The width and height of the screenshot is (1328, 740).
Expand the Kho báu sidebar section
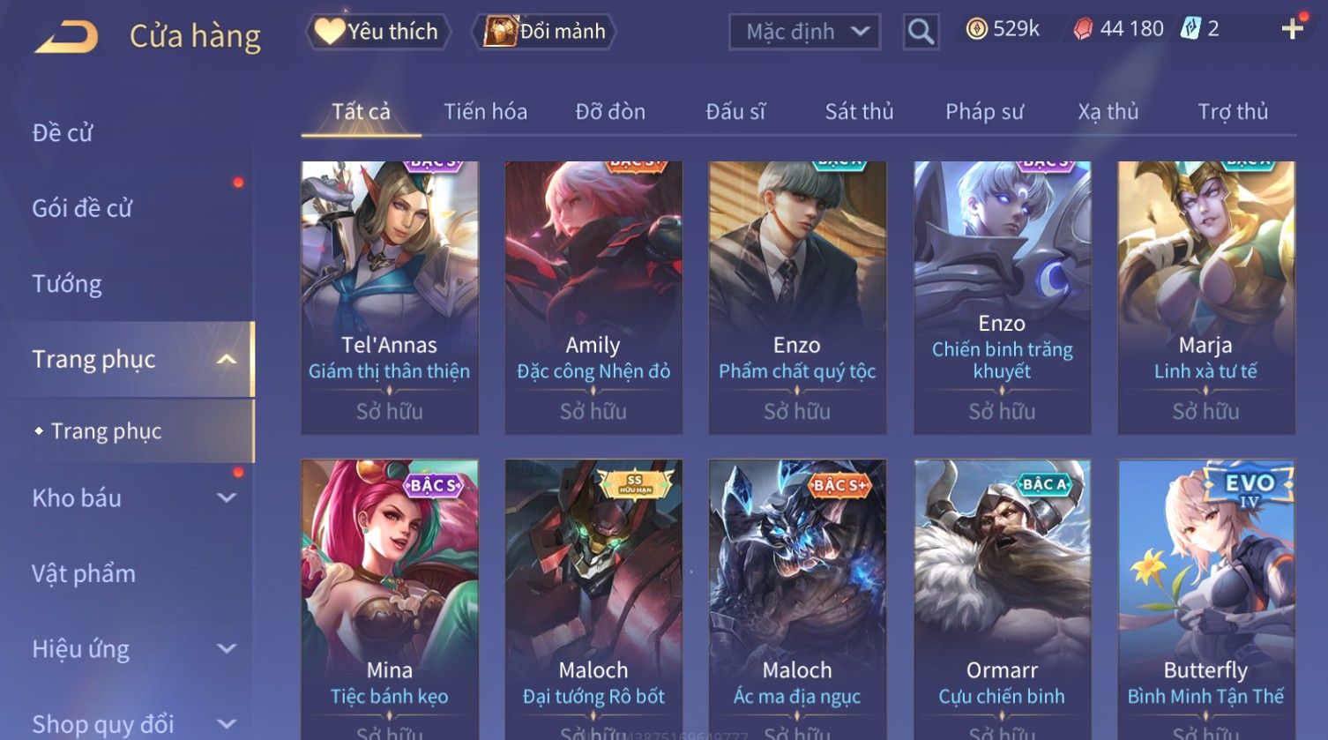[x=227, y=497]
